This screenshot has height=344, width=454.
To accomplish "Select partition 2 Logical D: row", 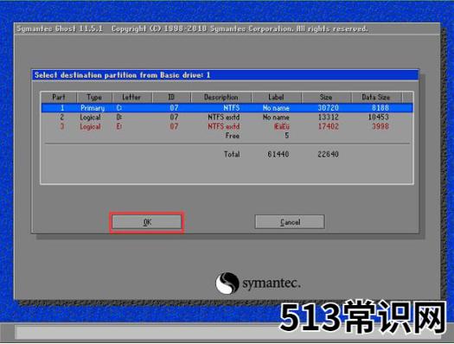I will pyautogui.click(x=227, y=118).
